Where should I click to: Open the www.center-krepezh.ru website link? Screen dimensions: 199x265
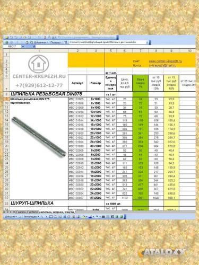[x=166, y=61]
